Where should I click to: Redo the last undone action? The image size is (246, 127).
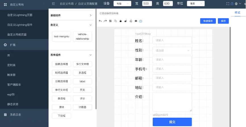[x=105, y=21]
